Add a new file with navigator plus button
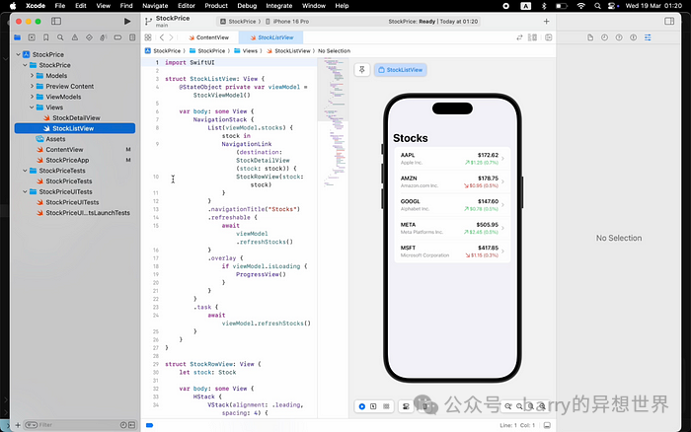 click(x=18, y=425)
